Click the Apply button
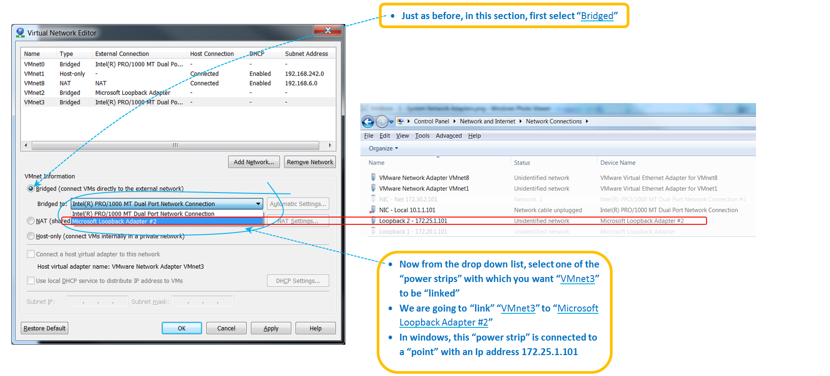 tap(271, 328)
